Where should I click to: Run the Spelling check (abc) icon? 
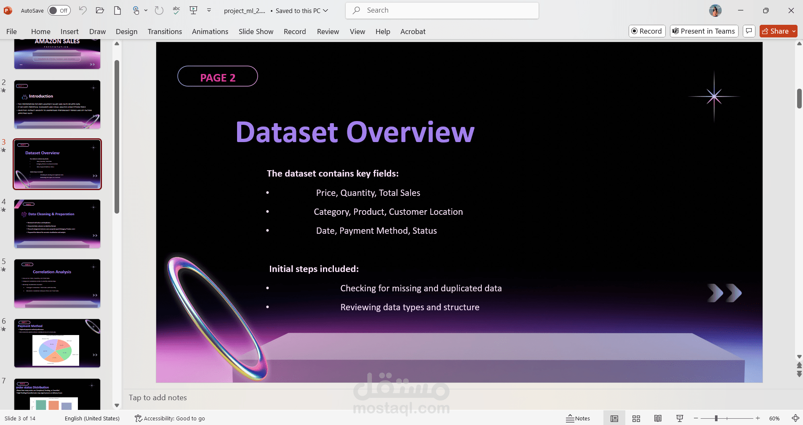[x=176, y=11]
